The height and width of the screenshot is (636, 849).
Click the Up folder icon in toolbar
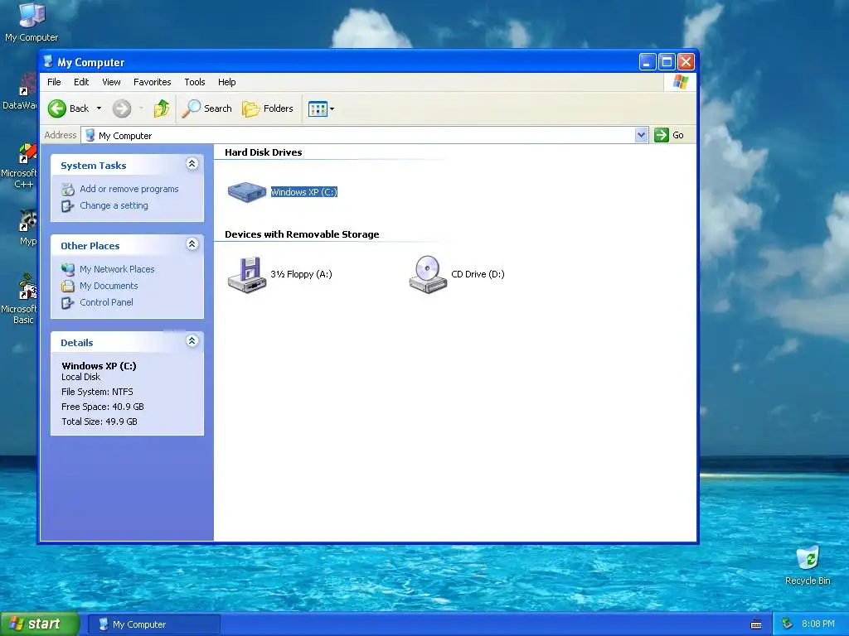click(x=162, y=108)
